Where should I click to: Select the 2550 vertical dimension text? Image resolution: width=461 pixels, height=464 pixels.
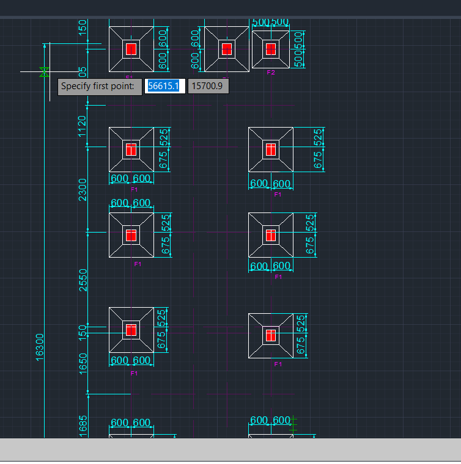83,280
